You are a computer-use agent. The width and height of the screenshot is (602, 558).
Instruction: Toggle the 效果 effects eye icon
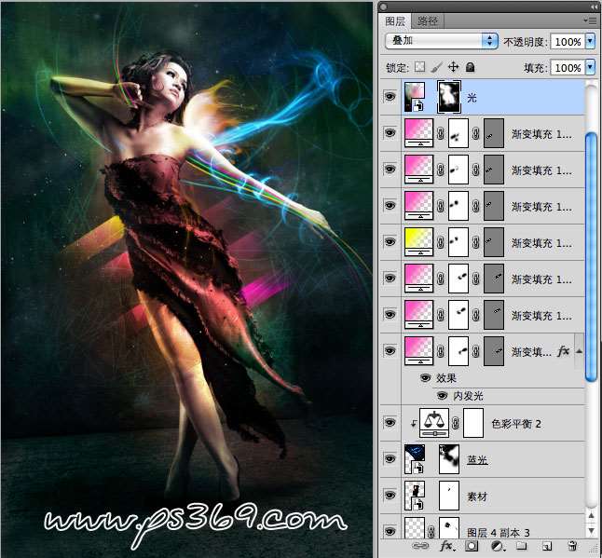pyautogui.click(x=425, y=378)
